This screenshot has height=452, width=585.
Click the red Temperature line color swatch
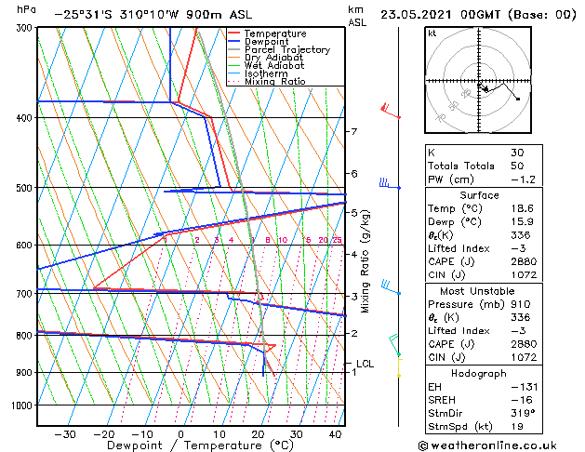coord(233,33)
